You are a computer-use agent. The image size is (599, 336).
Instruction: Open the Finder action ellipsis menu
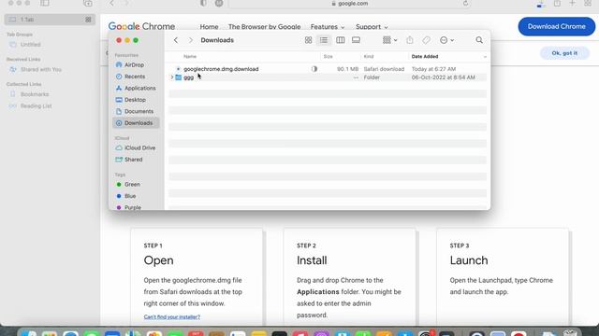pos(446,40)
